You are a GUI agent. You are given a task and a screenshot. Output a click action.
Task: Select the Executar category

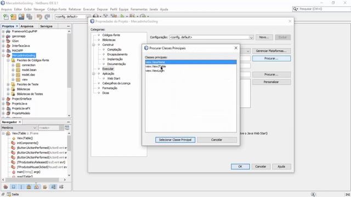pyautogui.click(x=108, y=69)
